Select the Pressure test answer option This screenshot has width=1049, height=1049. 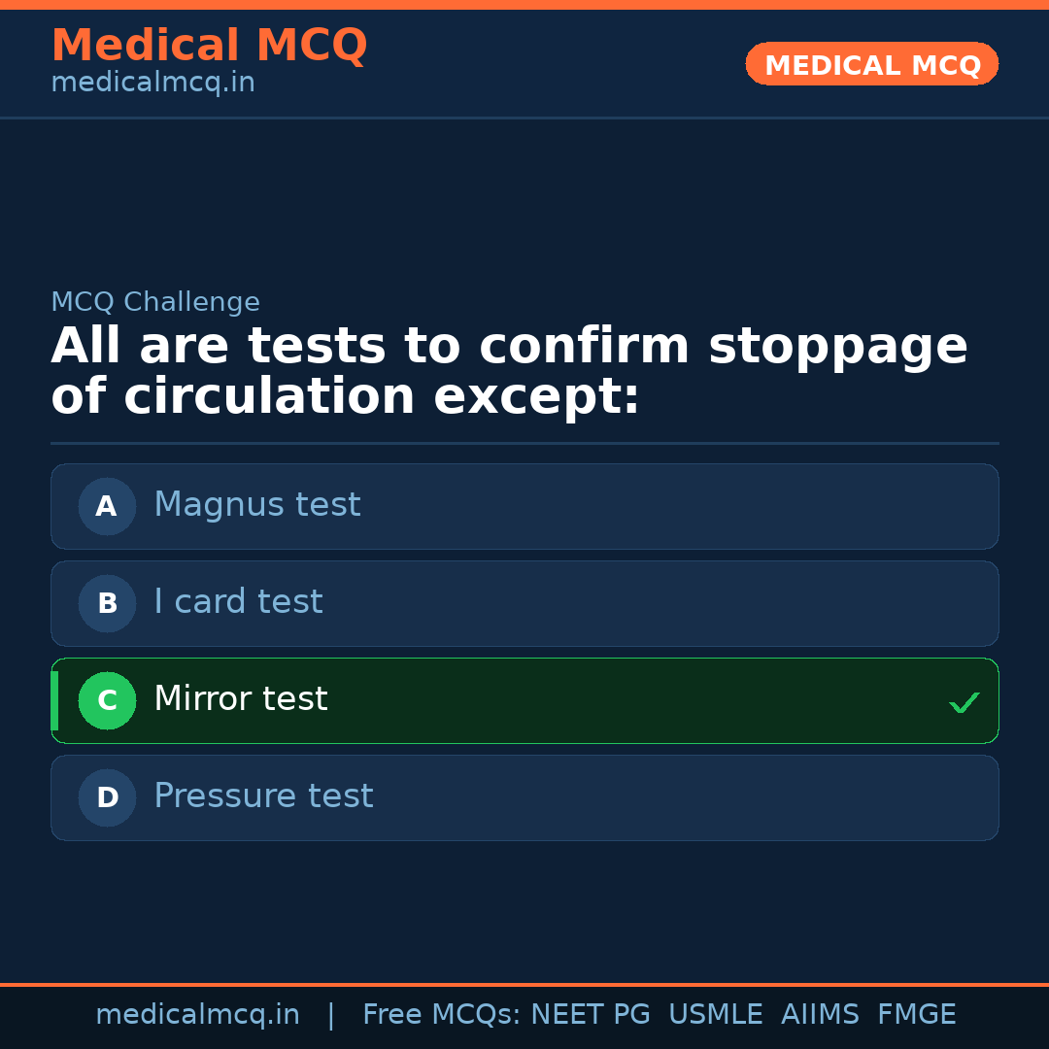(524, 797)
